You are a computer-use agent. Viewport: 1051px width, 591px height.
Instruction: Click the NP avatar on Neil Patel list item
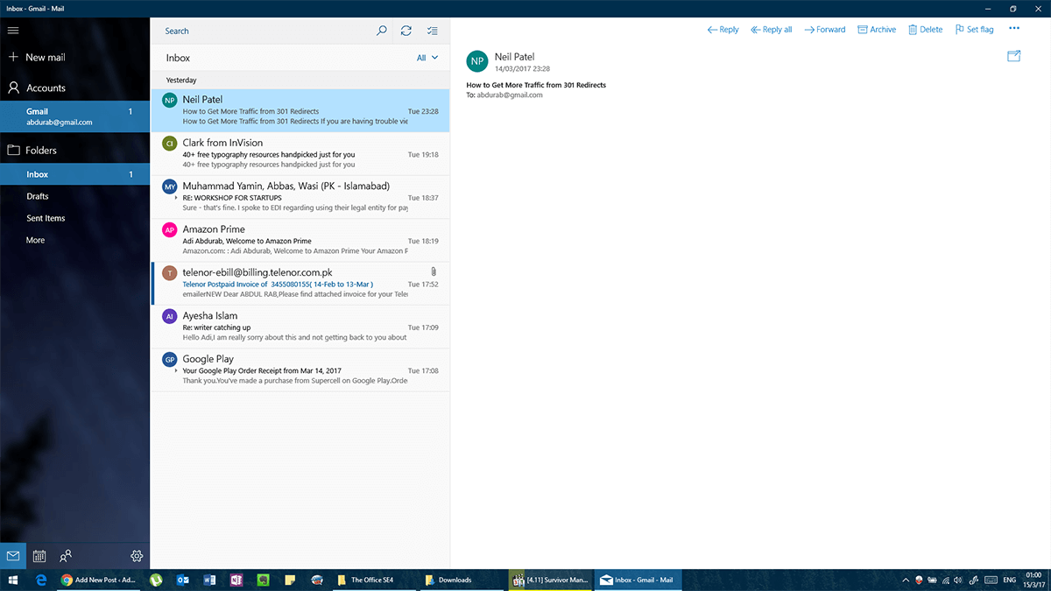170,100
